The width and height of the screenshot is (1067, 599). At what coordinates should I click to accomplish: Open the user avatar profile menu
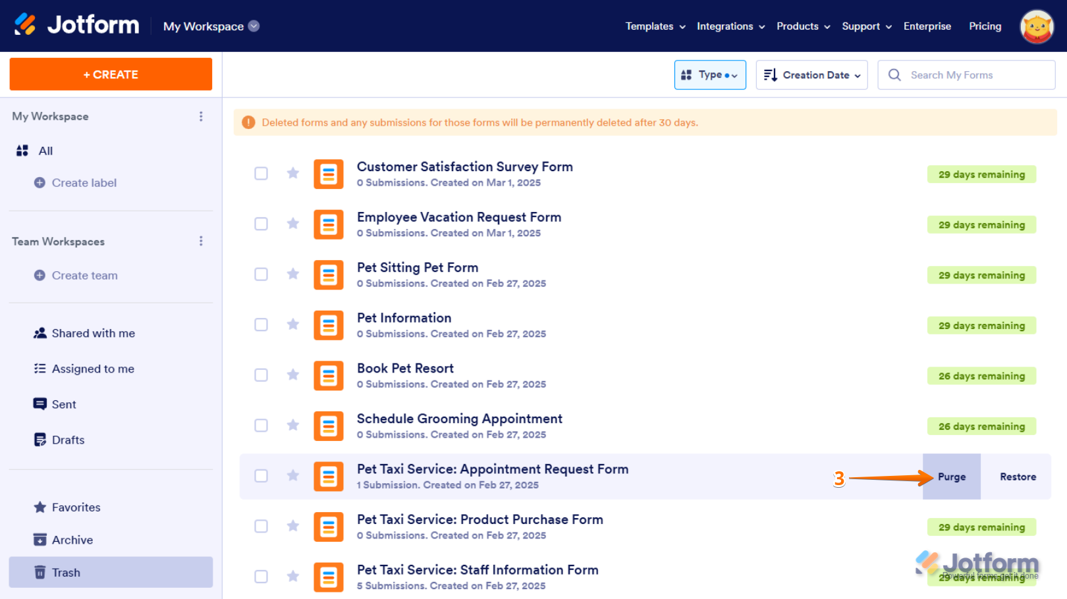1036,26
